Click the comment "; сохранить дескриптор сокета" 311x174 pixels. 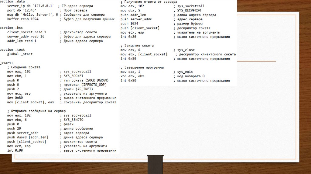click(88, 102)
